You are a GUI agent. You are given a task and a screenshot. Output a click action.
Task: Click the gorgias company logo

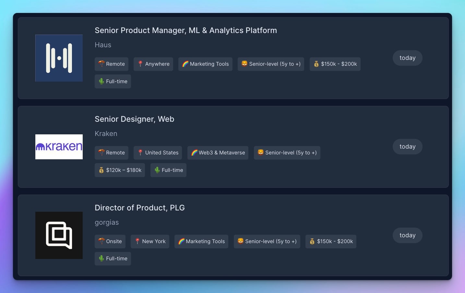59,235
